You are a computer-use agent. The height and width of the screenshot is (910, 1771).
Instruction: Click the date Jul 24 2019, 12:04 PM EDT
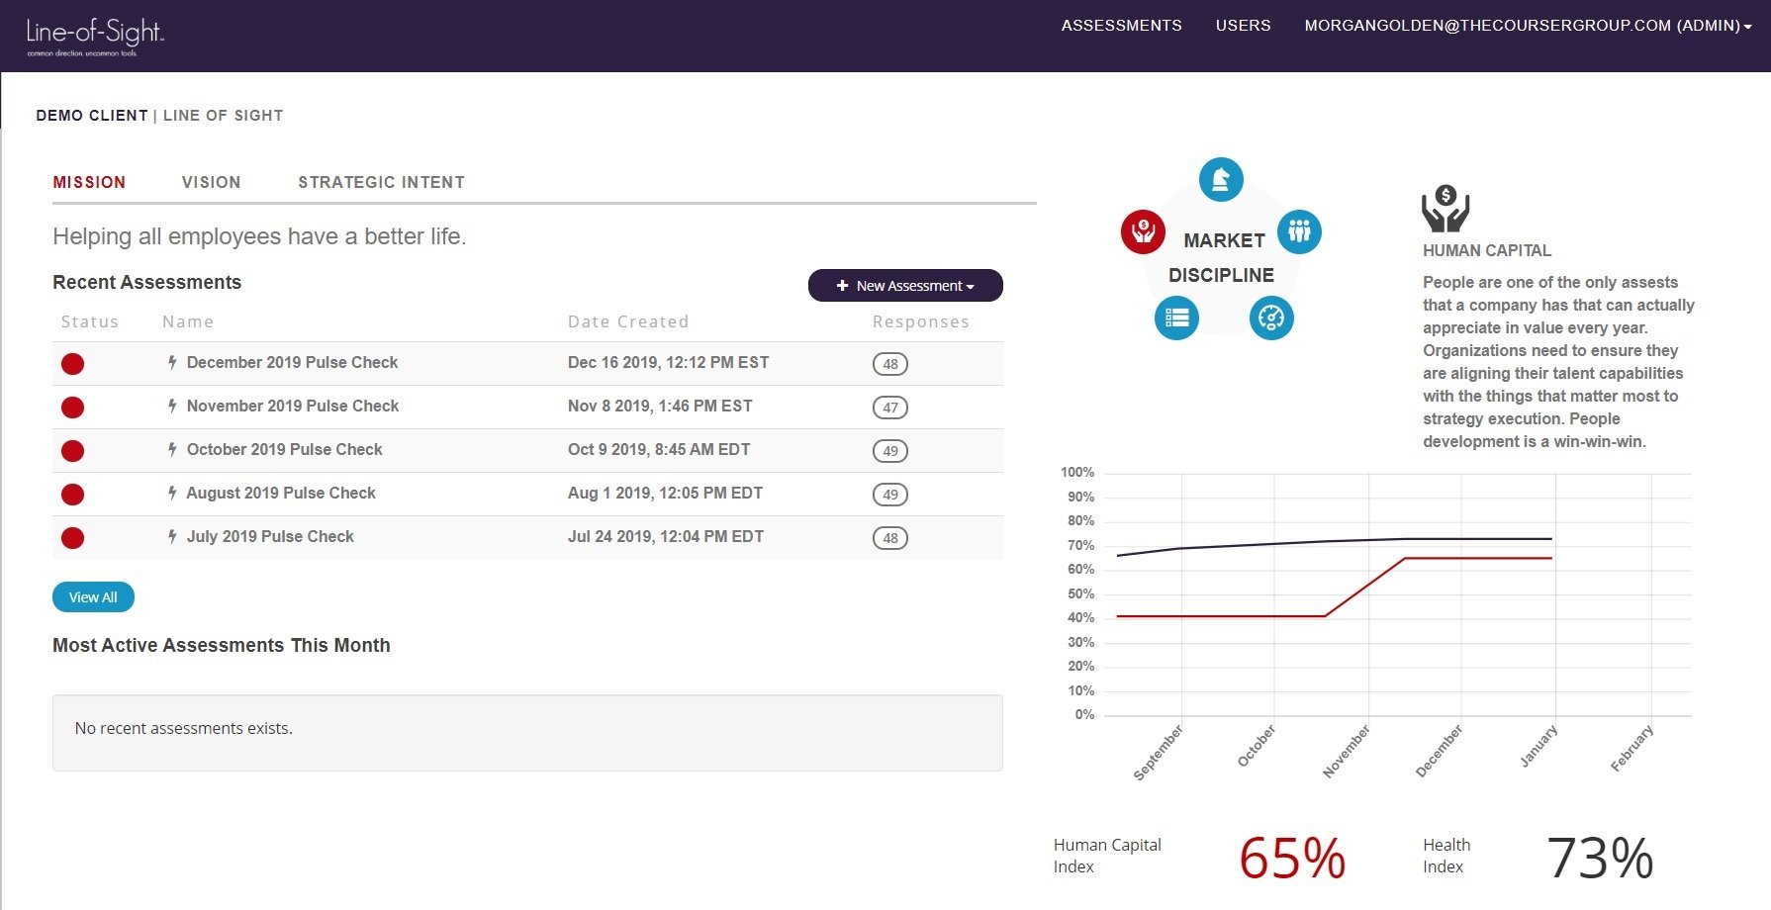pyautogui.click(x=666, y=536)
